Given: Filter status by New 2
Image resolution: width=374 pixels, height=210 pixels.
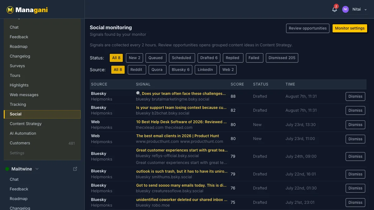Looking at the screenshot, I should [135, 58].
